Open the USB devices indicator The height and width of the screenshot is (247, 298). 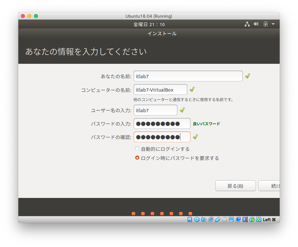(217, 220)
